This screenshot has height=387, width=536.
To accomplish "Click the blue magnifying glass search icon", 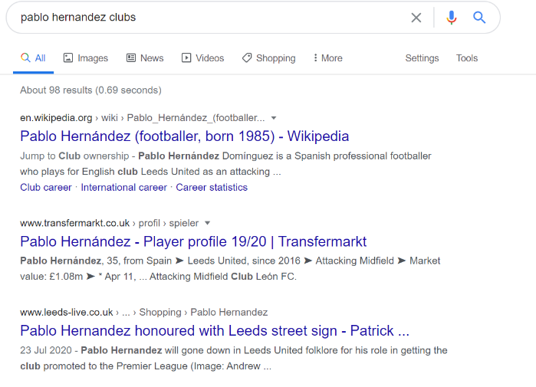I will coord(479,17).
